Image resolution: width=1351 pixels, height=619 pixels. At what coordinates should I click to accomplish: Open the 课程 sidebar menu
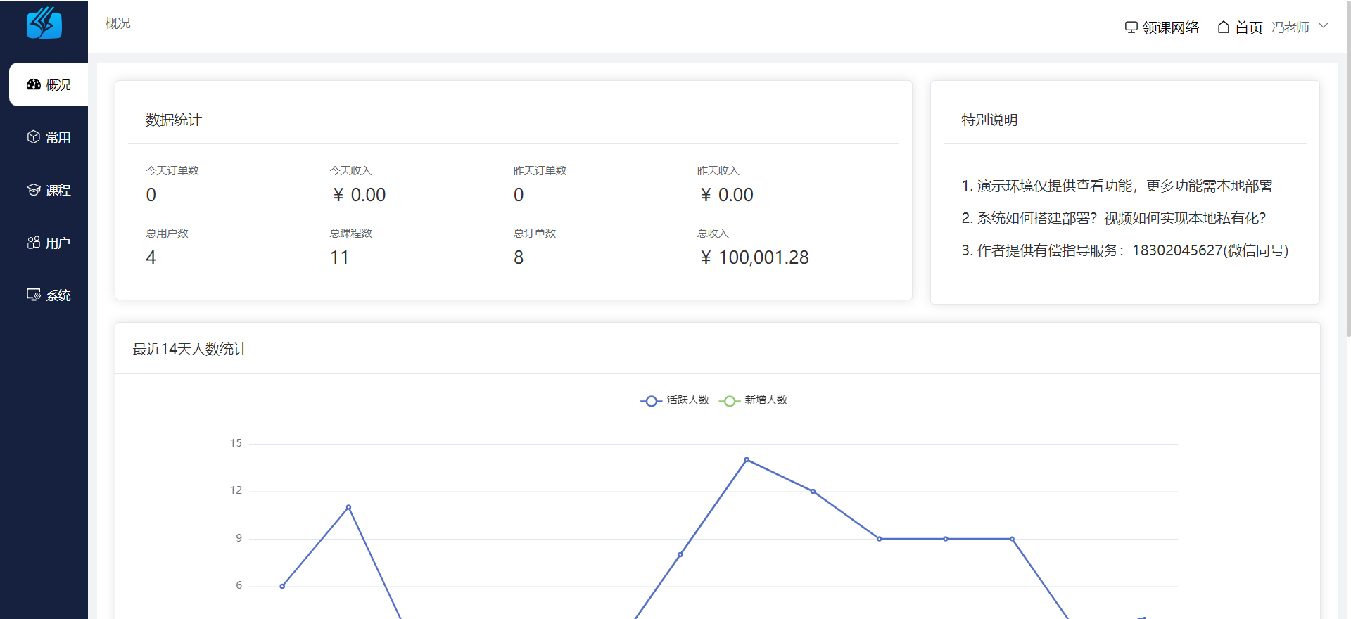[x=49, y=190]
